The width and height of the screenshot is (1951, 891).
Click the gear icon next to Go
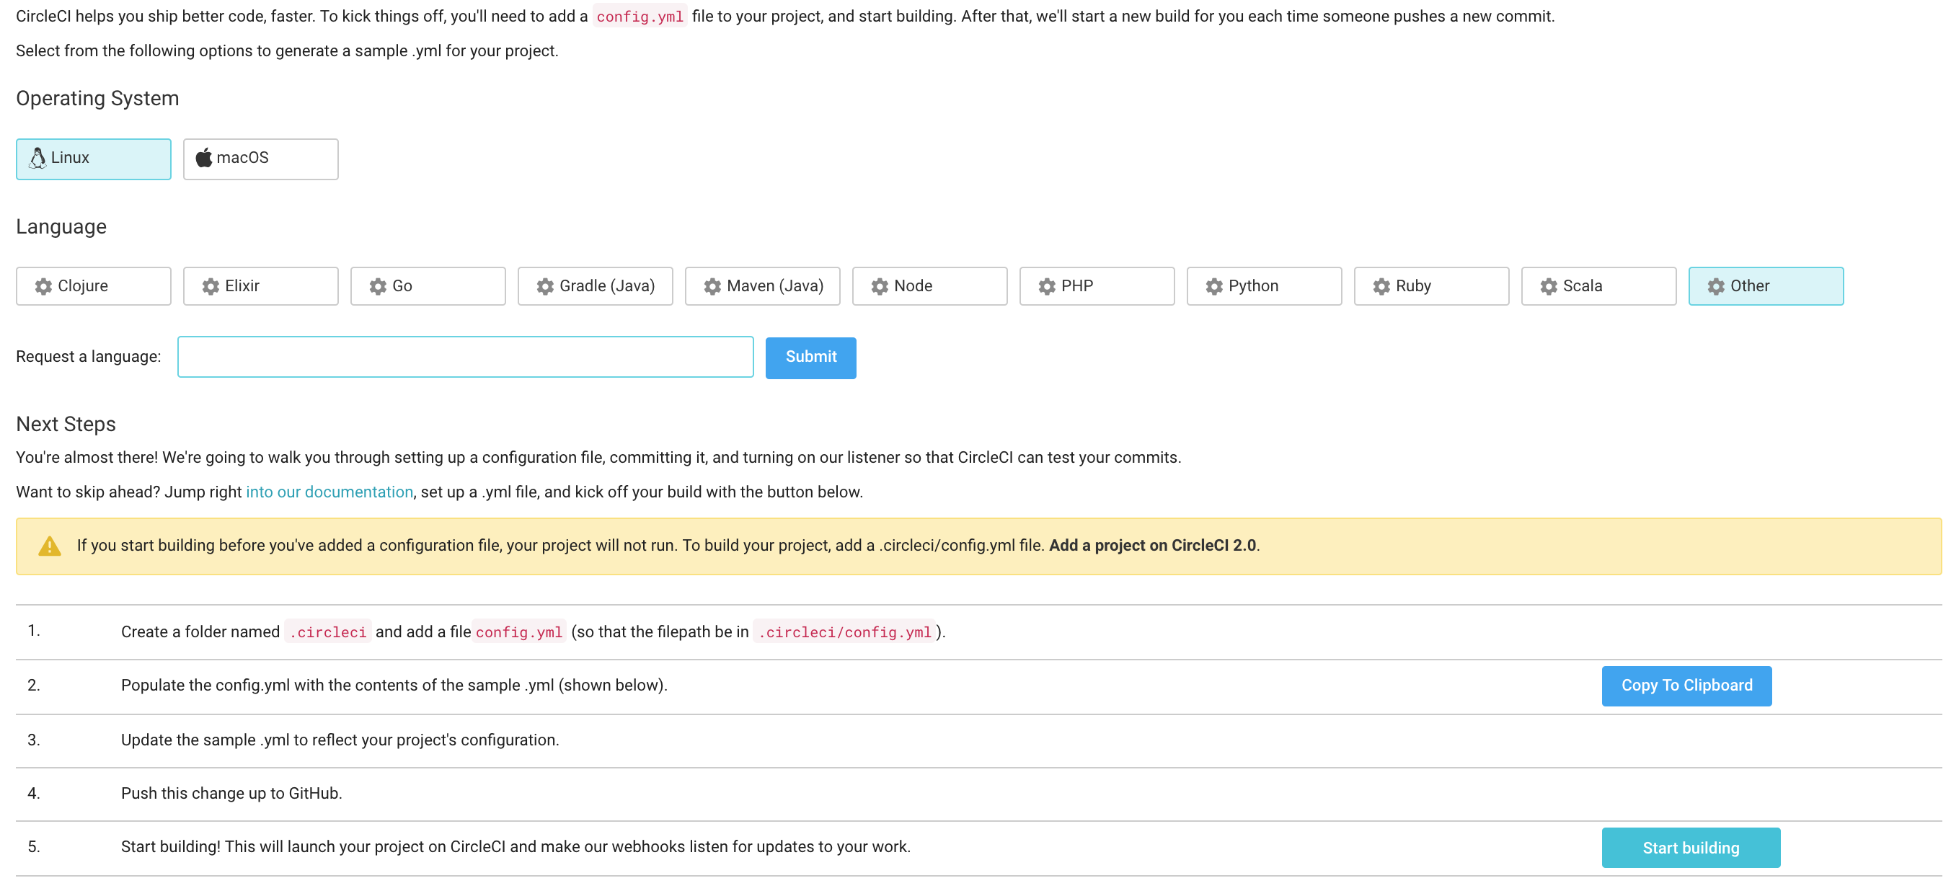[378, 286]
